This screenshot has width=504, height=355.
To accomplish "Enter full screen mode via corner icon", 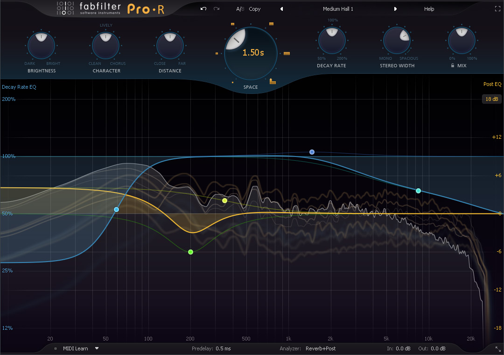I will (497, 9).
